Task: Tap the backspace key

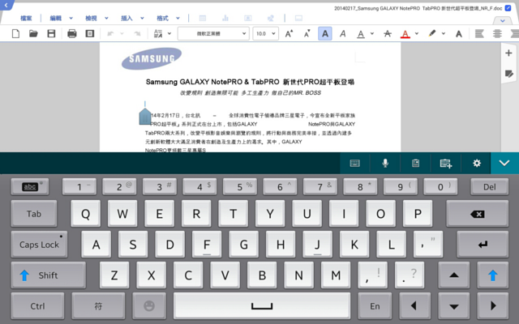Action: tap(478, 214)
